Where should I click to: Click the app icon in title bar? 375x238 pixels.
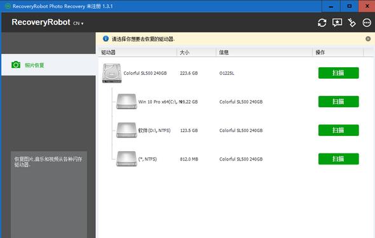tap(8, 6)
